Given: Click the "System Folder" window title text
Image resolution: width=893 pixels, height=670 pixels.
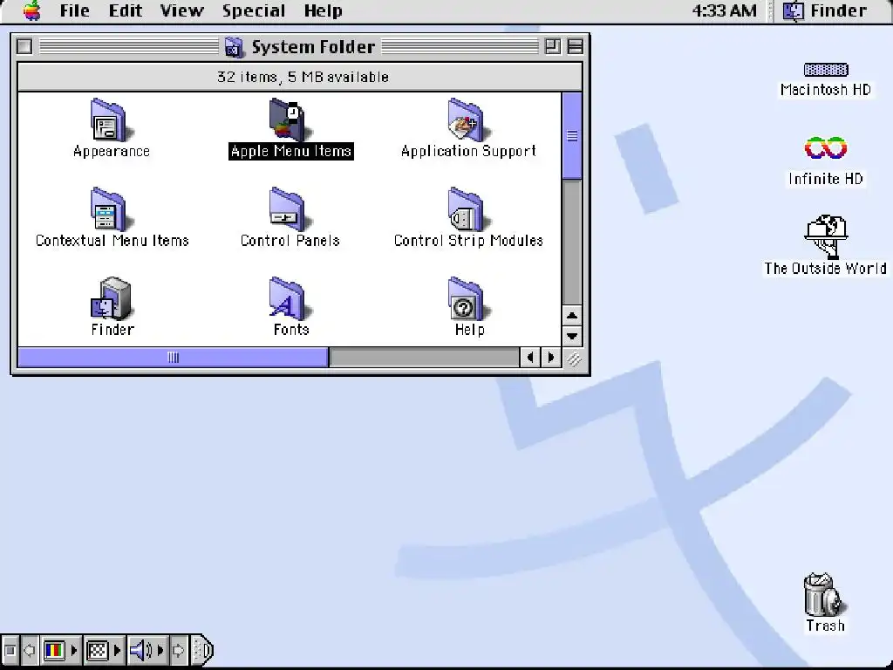Looking at the screenshot, I should tap(313, 47).
